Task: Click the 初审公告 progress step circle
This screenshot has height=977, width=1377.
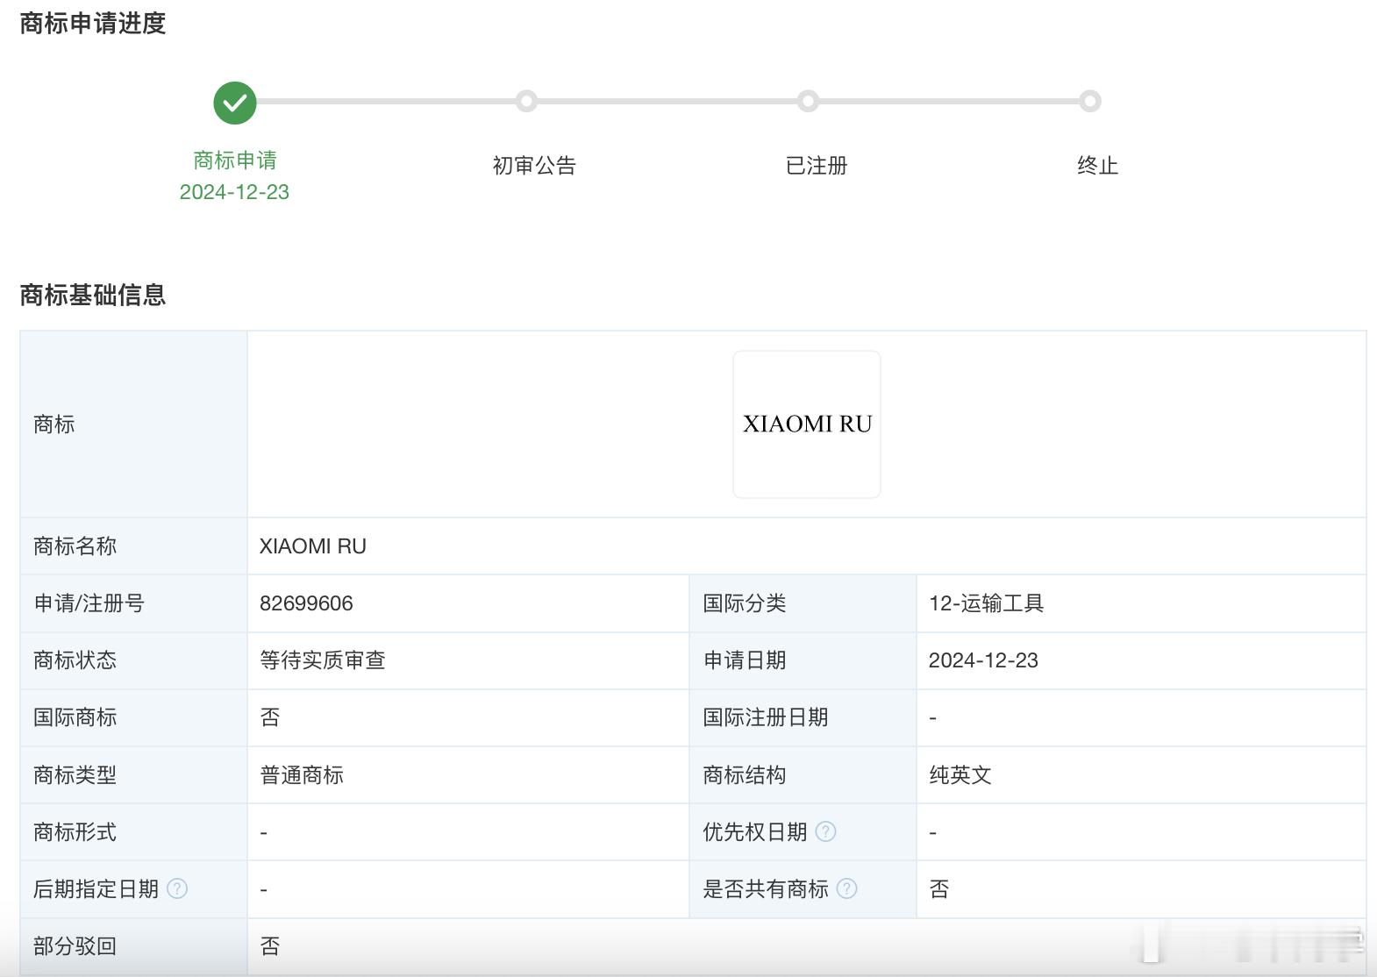Action: [526, 102]
